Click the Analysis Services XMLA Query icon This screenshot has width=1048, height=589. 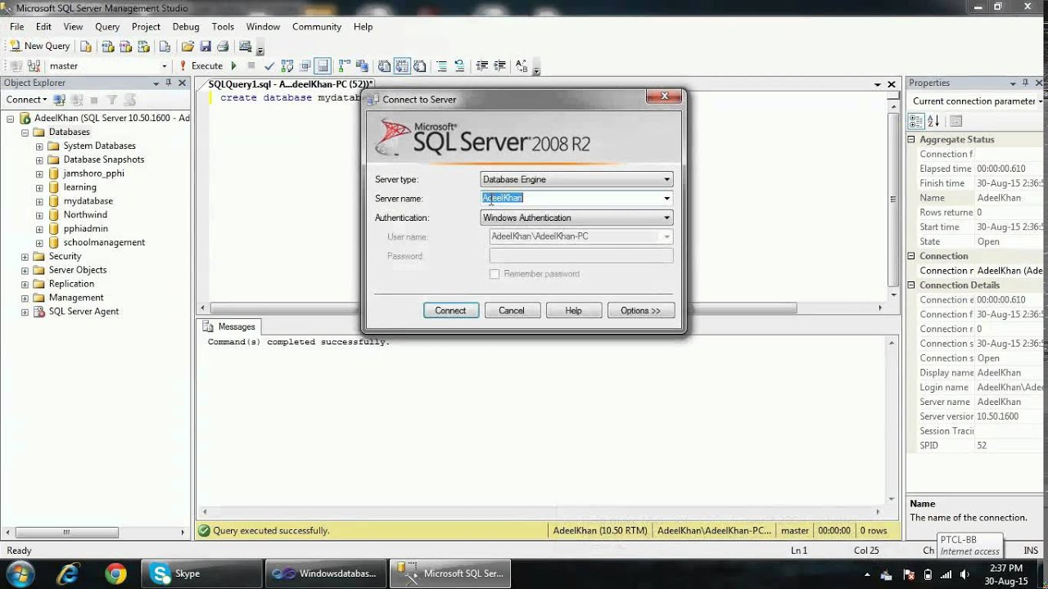pyautogui.click(x=143, y=46)
